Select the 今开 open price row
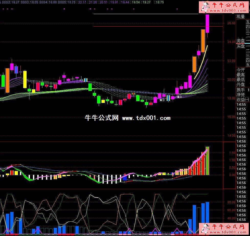 tap(241, 70)
